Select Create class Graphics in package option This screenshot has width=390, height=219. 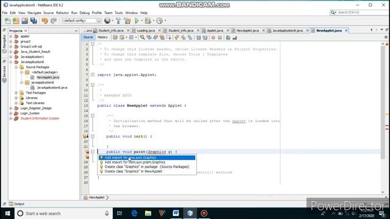pos(147,167)
